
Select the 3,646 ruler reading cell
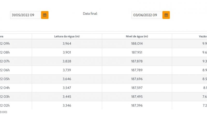67,79
